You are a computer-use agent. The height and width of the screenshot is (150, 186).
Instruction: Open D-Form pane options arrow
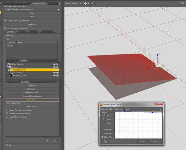click(58, 82)
